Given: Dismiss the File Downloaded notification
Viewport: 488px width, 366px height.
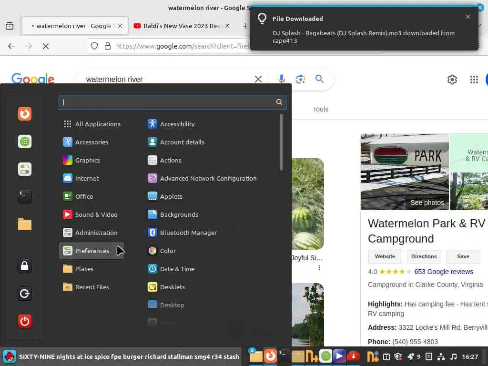Looking at the screenshot, I should (x=468, y=17).
